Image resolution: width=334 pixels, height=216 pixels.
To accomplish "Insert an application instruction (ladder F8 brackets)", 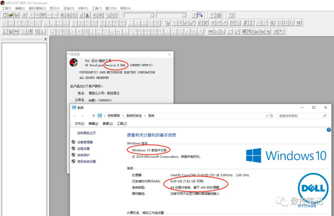I will [39, 23].
